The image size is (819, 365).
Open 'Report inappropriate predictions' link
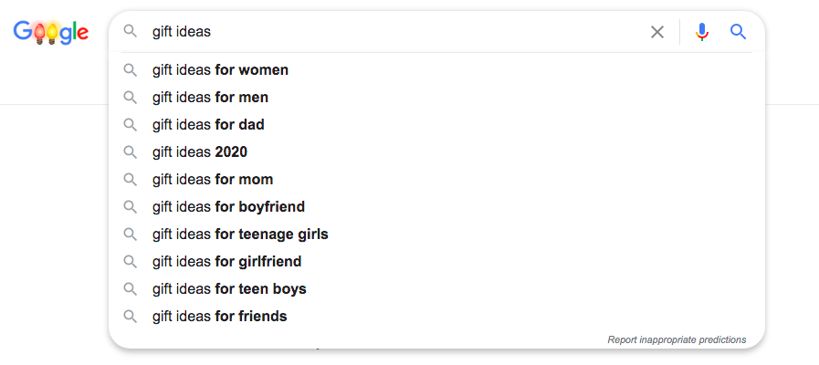[677, 339]
